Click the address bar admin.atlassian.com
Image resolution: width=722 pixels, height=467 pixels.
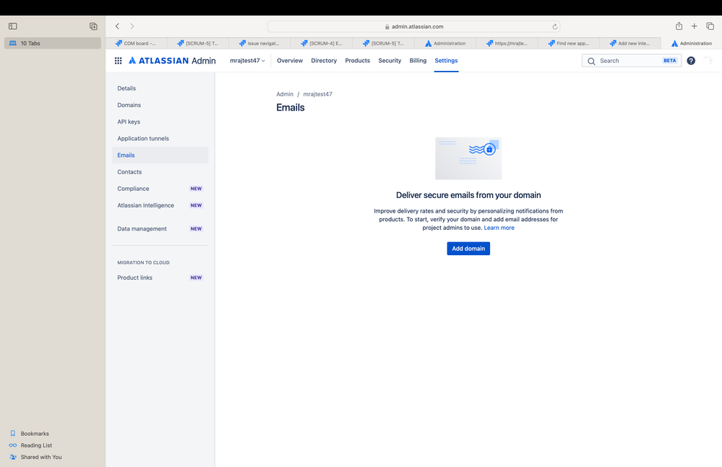(413, 27)
